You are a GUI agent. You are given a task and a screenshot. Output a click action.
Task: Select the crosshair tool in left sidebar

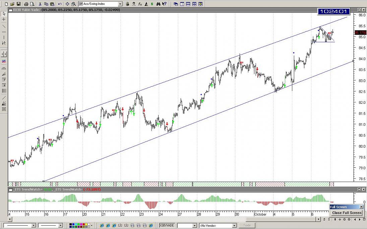[4, 19]
